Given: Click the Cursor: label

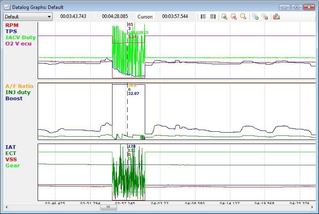Looking at the screenshot, I should [x=145, y=17].
